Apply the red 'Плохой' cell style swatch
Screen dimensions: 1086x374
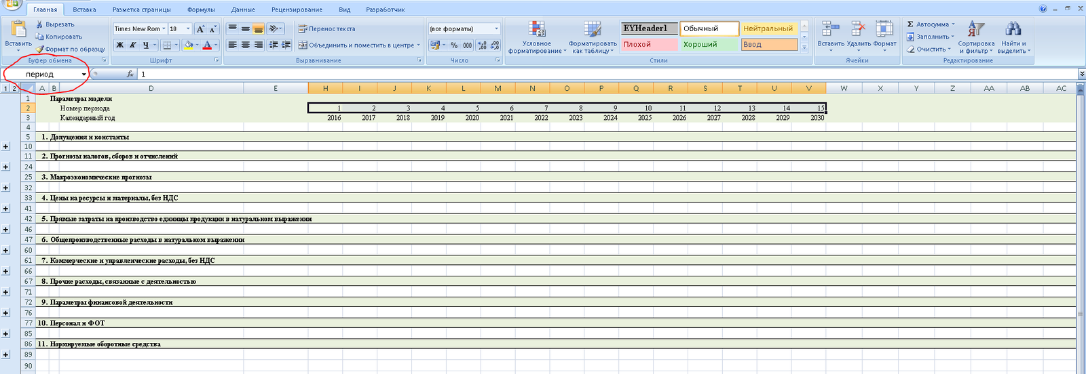click(649, 45)
